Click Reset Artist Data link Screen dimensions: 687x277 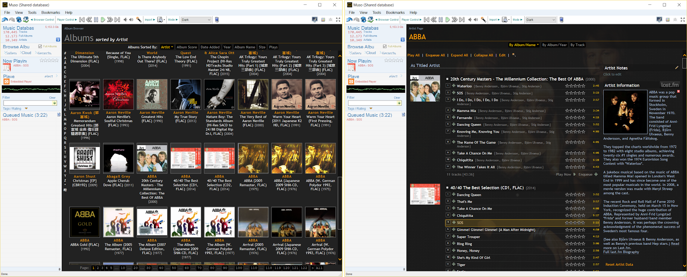click(619, 265)
